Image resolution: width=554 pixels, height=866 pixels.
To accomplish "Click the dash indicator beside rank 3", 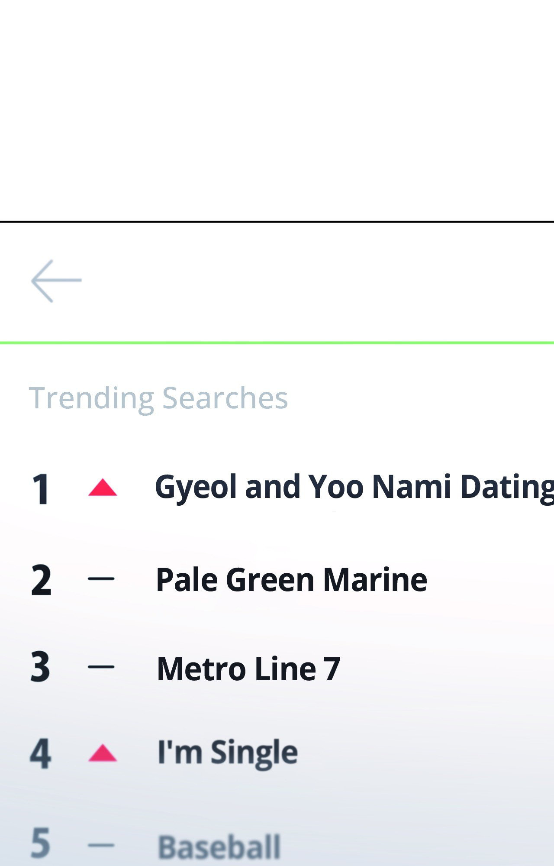I will point(101,667).
